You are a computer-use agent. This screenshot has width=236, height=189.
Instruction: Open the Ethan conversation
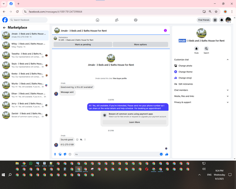click(25, 95)
